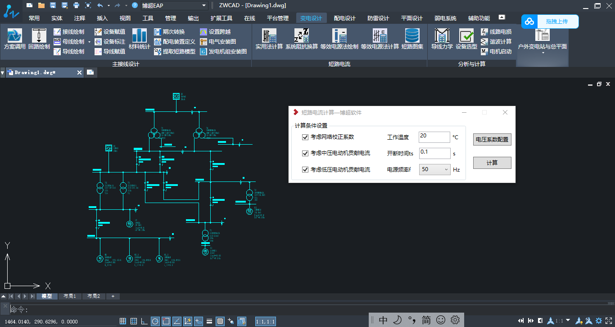Toggle 考虑低压电动机贡献电流 checkbox

tap(306, 170)
